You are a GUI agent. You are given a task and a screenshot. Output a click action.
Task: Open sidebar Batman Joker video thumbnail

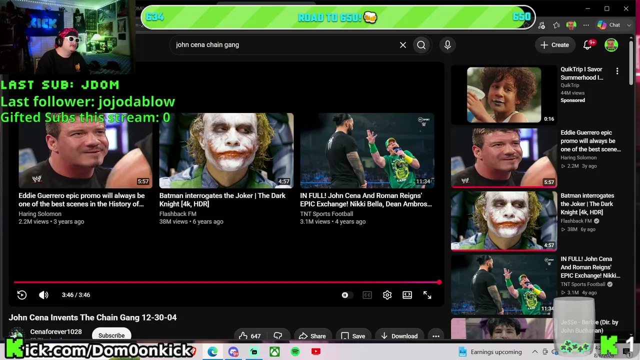point(504,220)
